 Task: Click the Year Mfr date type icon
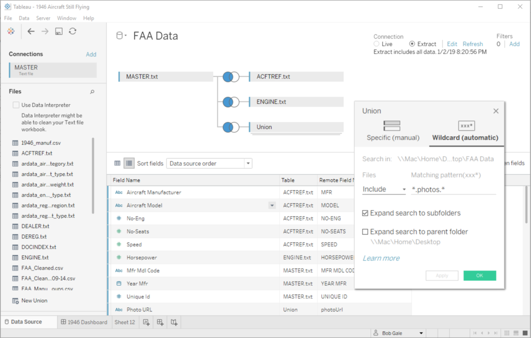[119, 284]
